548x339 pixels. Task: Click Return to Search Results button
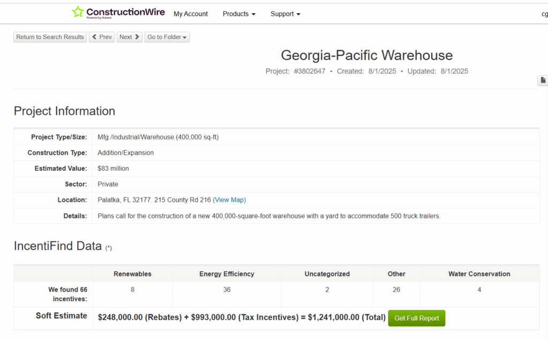[50, 37]
